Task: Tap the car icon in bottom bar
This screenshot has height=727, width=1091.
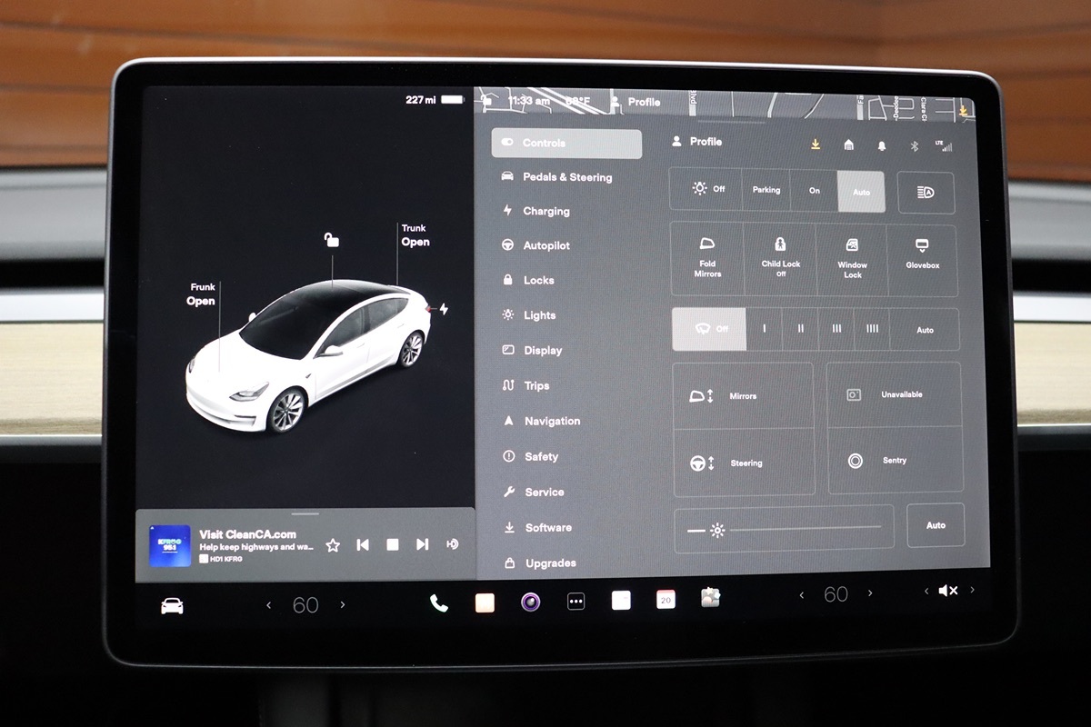Action: 172,605
